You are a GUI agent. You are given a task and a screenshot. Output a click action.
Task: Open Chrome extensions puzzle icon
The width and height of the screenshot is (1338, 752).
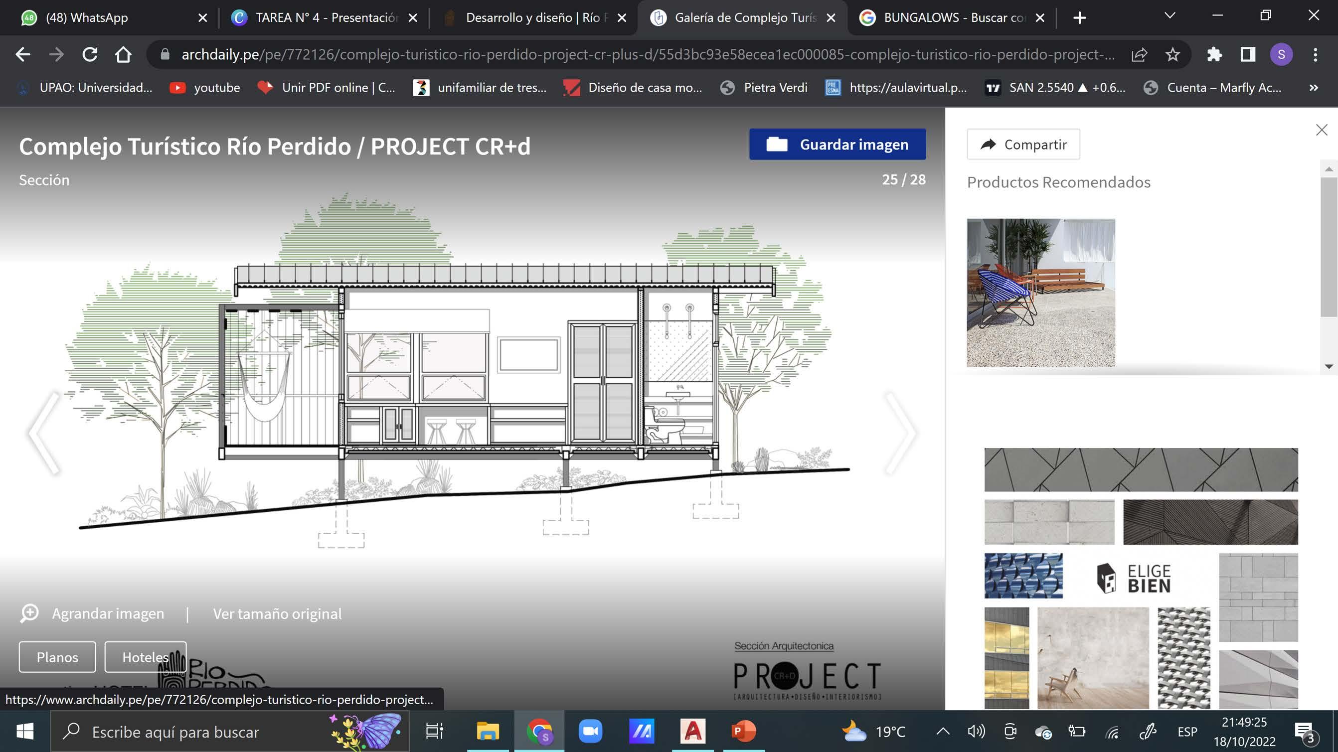tap(1214, 54)
